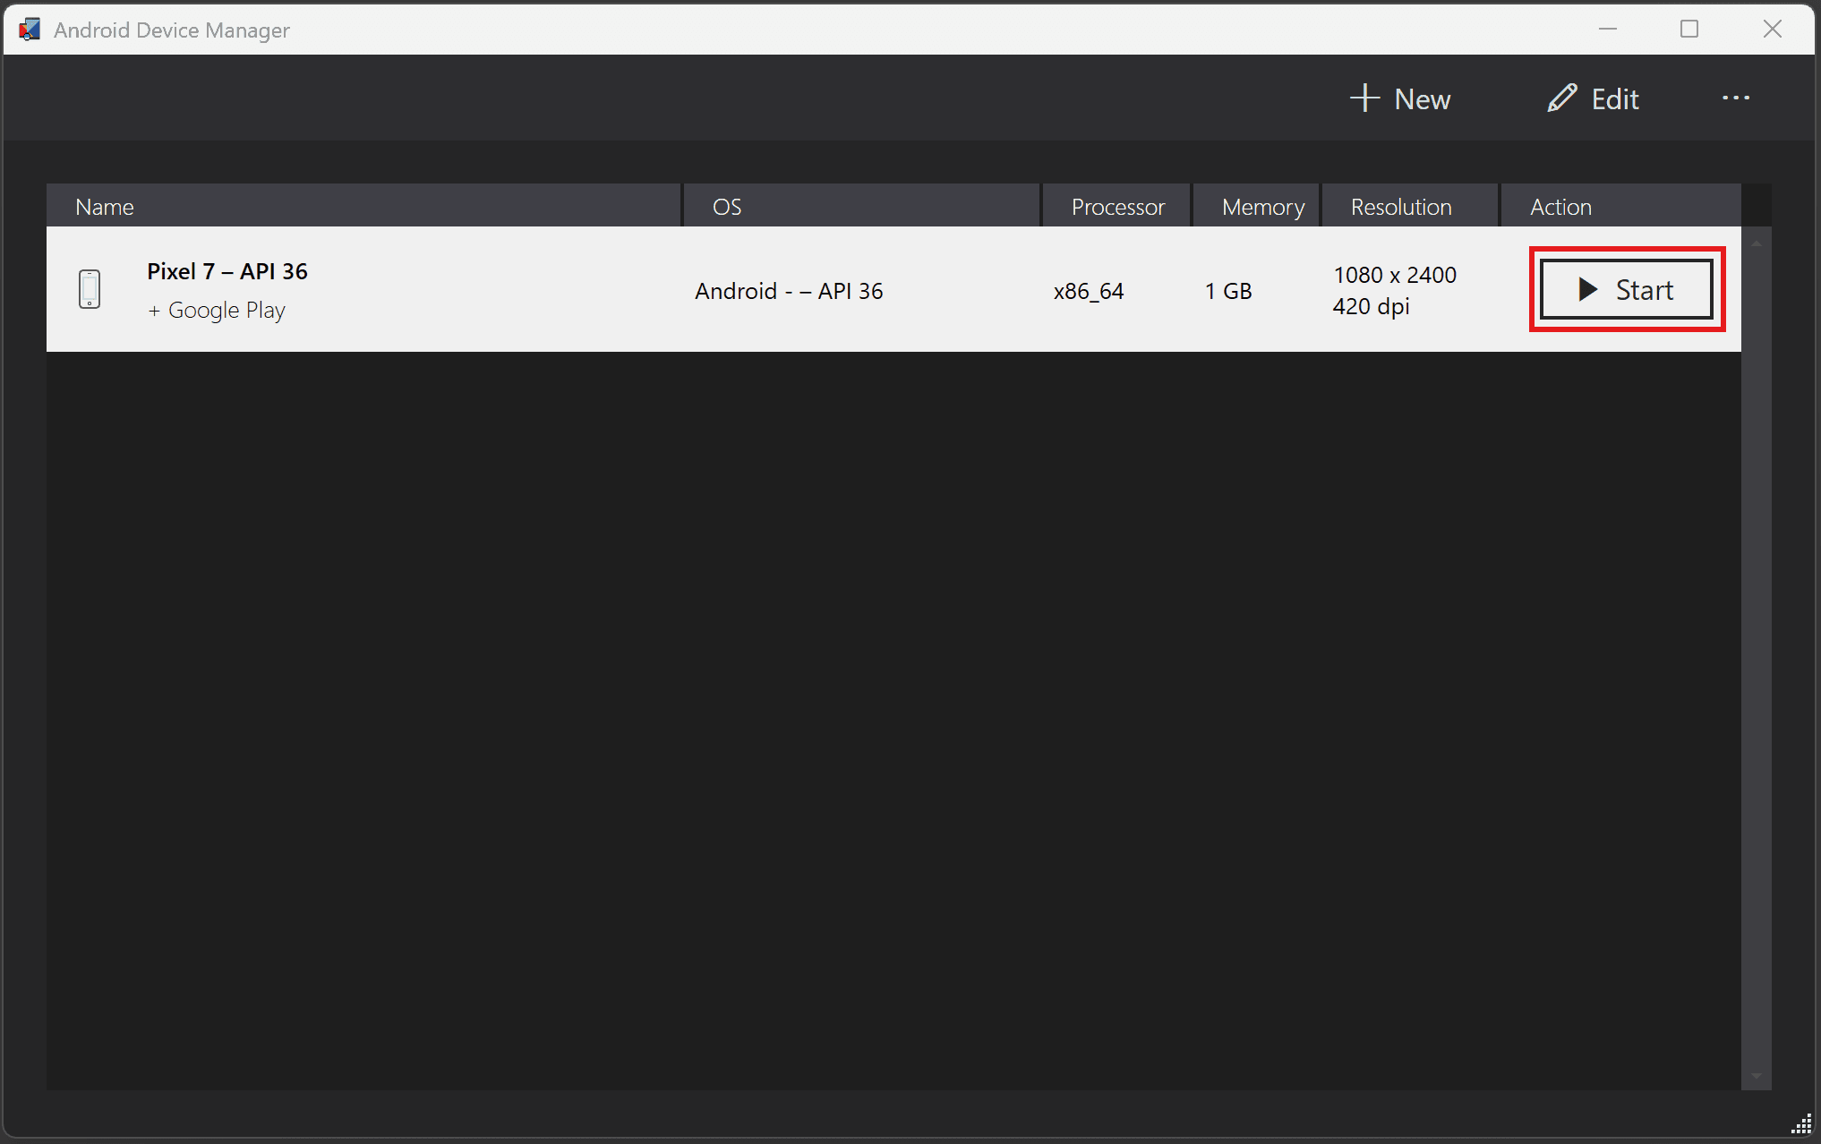The height and width of the screenshot is (1144, 1821).
Task: Click the plus icon to create a new device
Action: (x=1364, y=98)
